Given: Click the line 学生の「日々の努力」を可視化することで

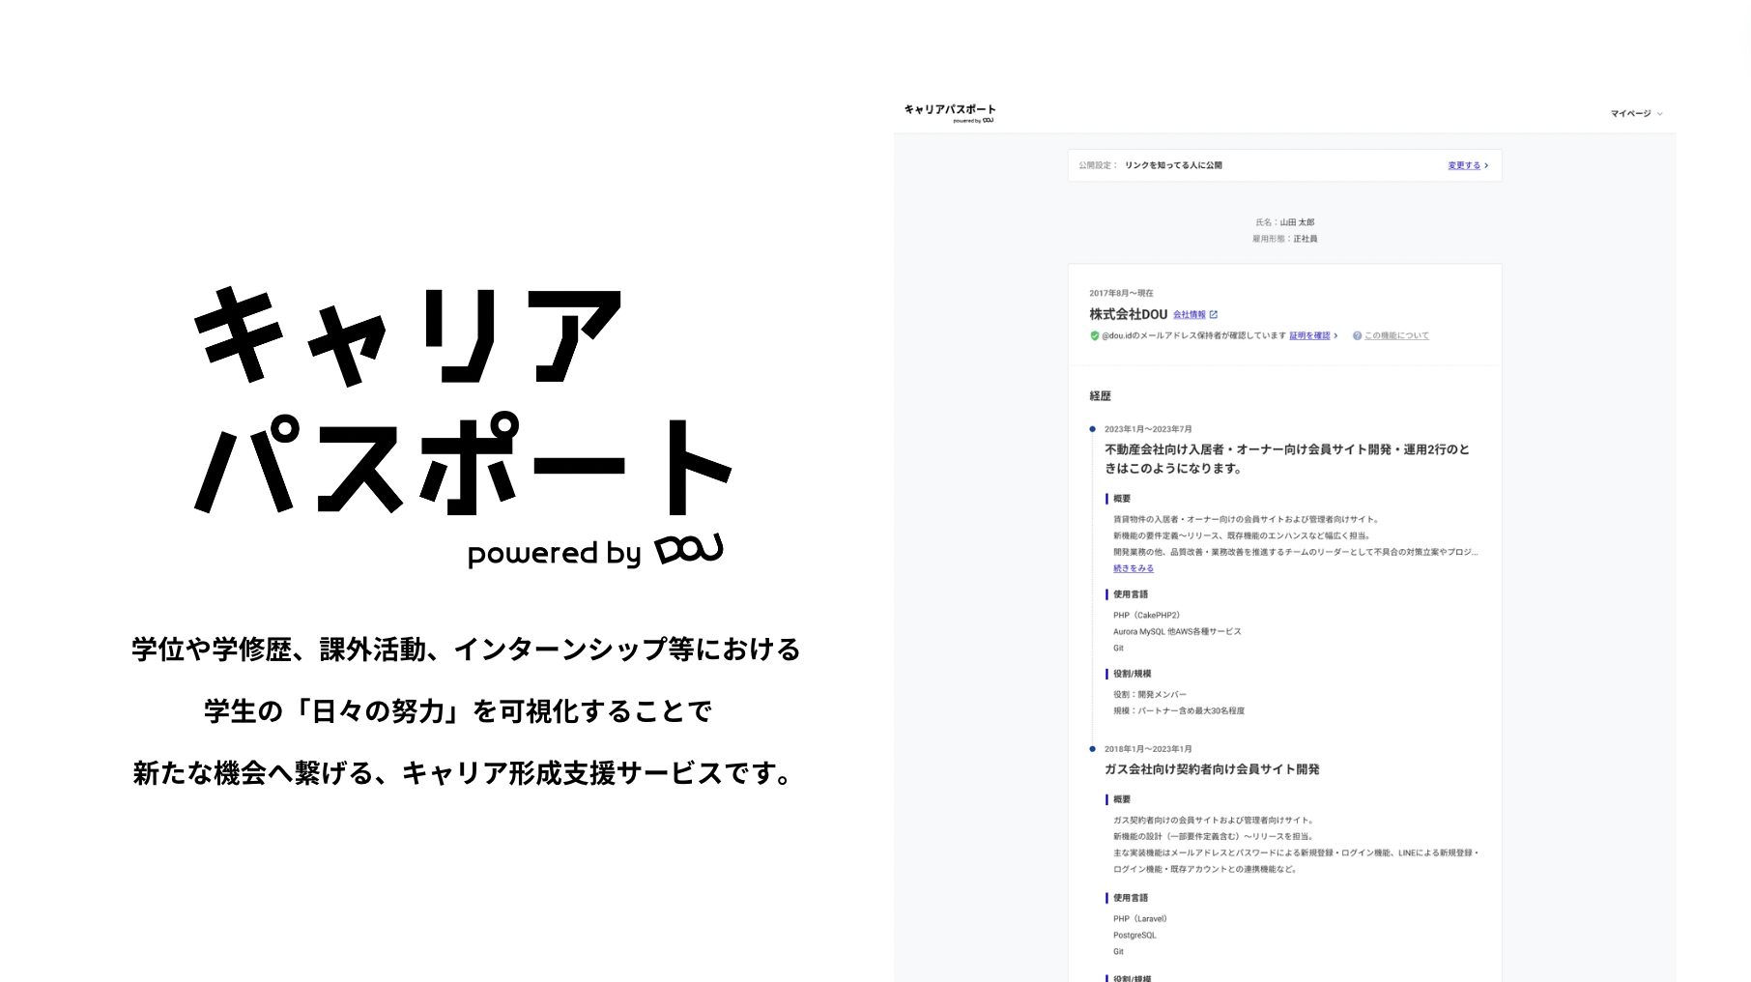Looking at the screenshot, I should [458, 711].
